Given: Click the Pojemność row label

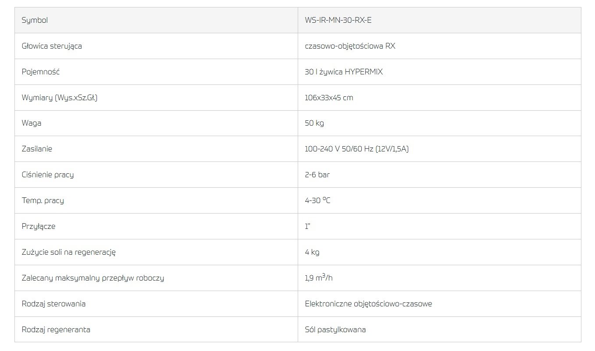Looking at the screenshot, I should point(41,72).
